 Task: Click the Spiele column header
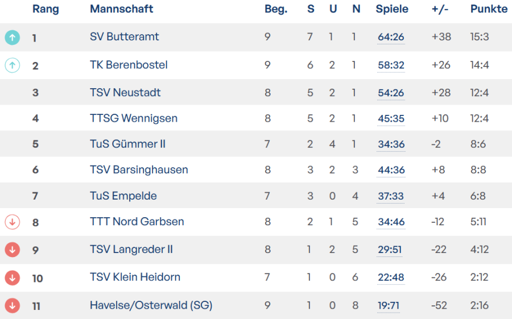(392, 9)
